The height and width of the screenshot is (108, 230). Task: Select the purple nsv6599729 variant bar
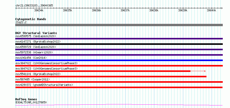click(x=119, y=49)
